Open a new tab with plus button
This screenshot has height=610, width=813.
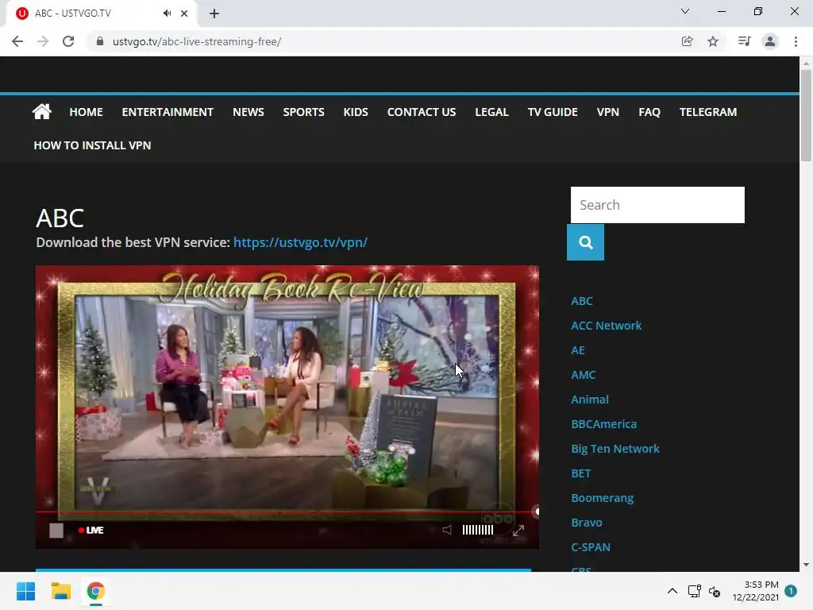[214, 14]
